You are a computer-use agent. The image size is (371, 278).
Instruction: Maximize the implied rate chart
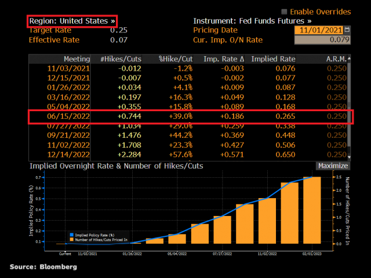333,166
